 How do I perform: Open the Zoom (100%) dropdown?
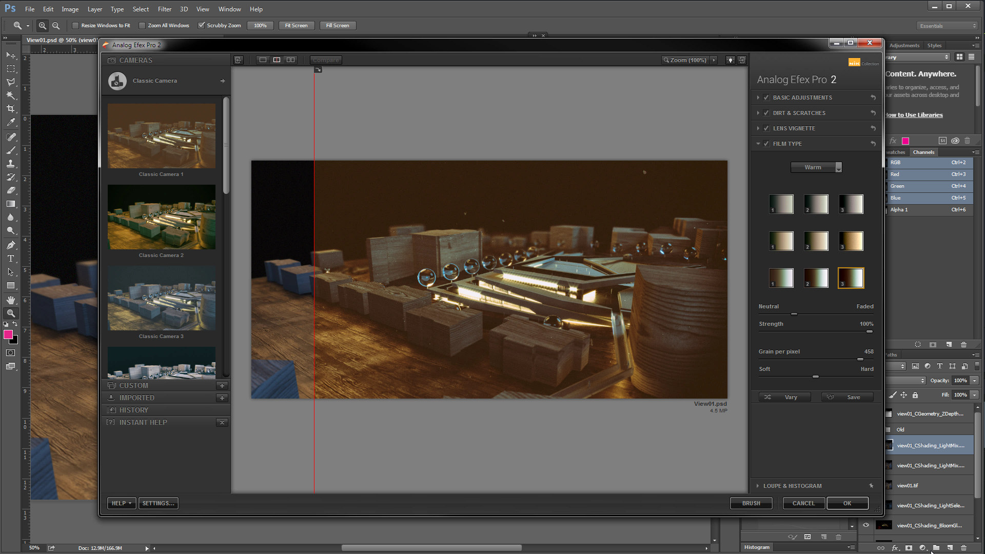tap(714, 60)
